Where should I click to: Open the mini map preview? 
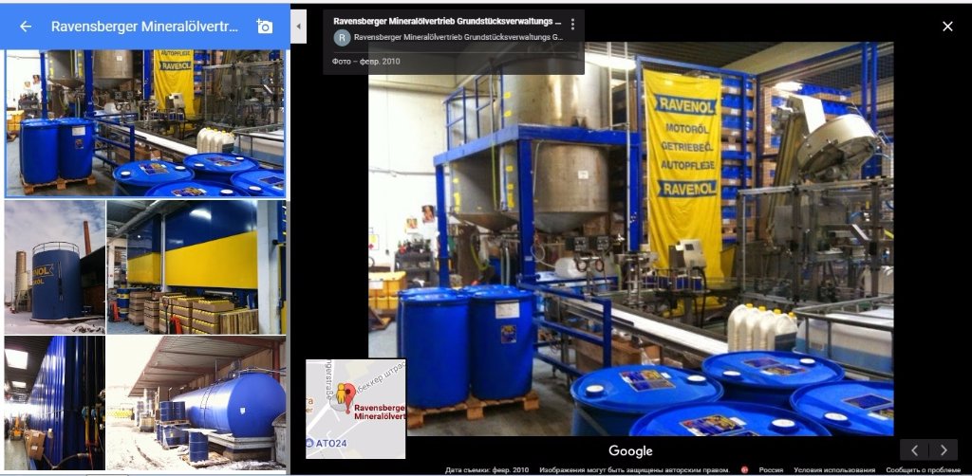(356, 409)
